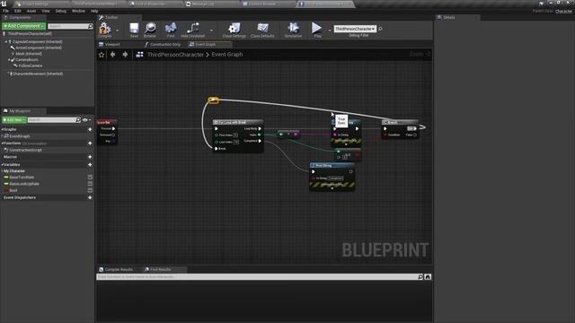This screenshot has height=323, width=575.
Task: Add a new Macro with plus icon
Action: 90,157
